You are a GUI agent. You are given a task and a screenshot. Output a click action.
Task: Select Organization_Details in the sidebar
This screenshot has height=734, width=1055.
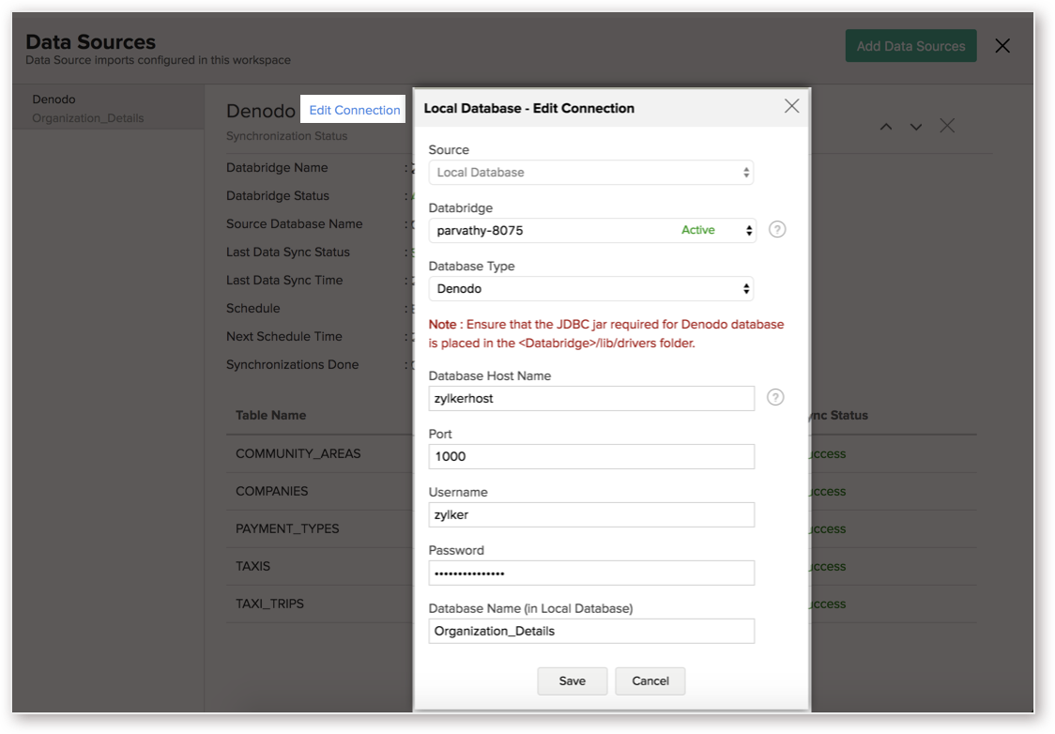pyautogui.click(x=88, y=117)
